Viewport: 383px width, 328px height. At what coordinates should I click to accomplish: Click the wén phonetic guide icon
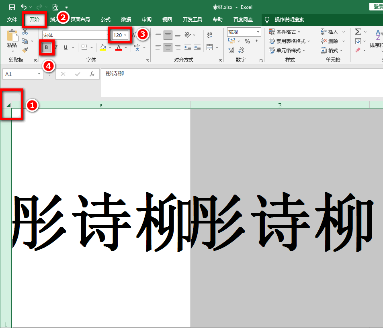click(137, 47)
